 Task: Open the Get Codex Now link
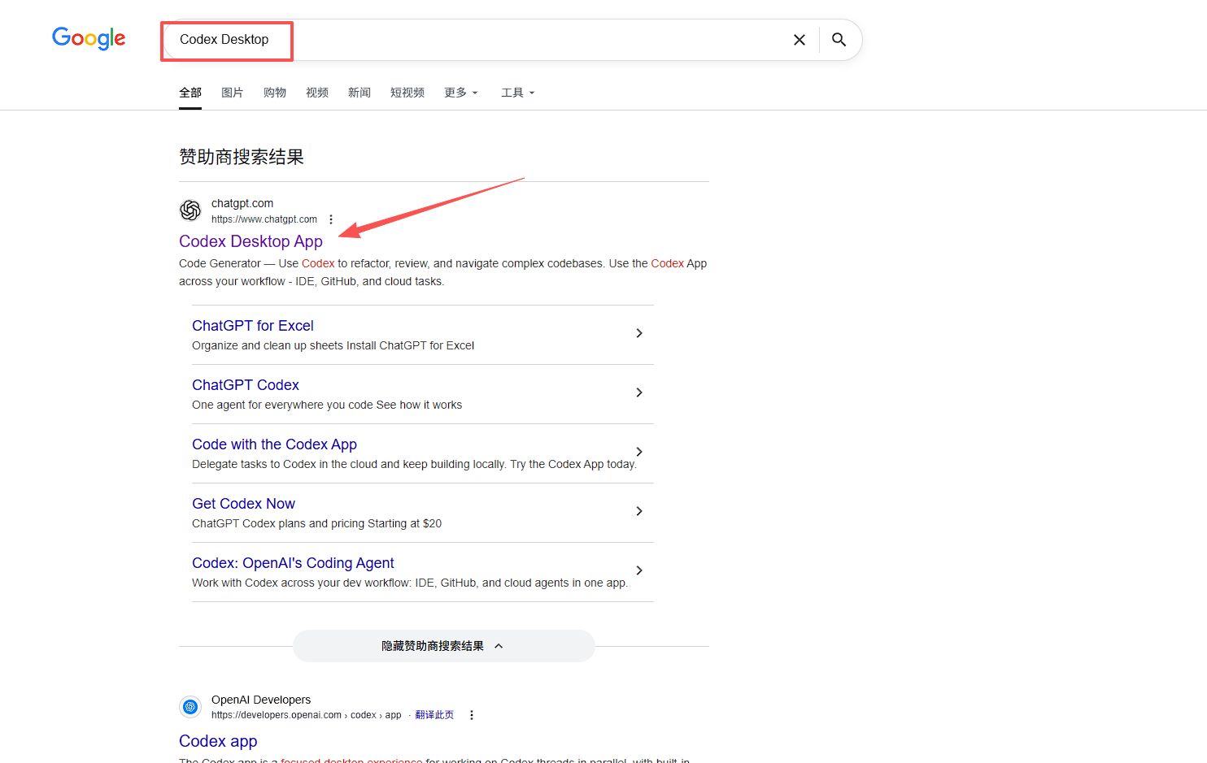click(243, 504)
